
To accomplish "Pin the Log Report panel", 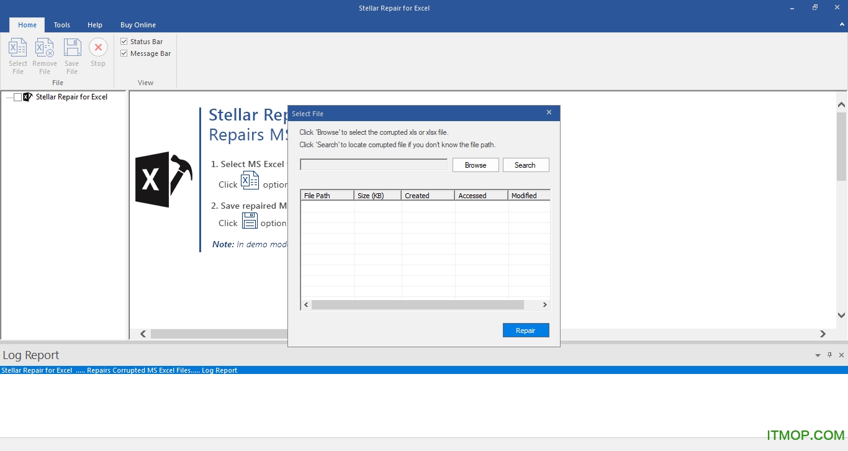I will [x=829, y=355].
